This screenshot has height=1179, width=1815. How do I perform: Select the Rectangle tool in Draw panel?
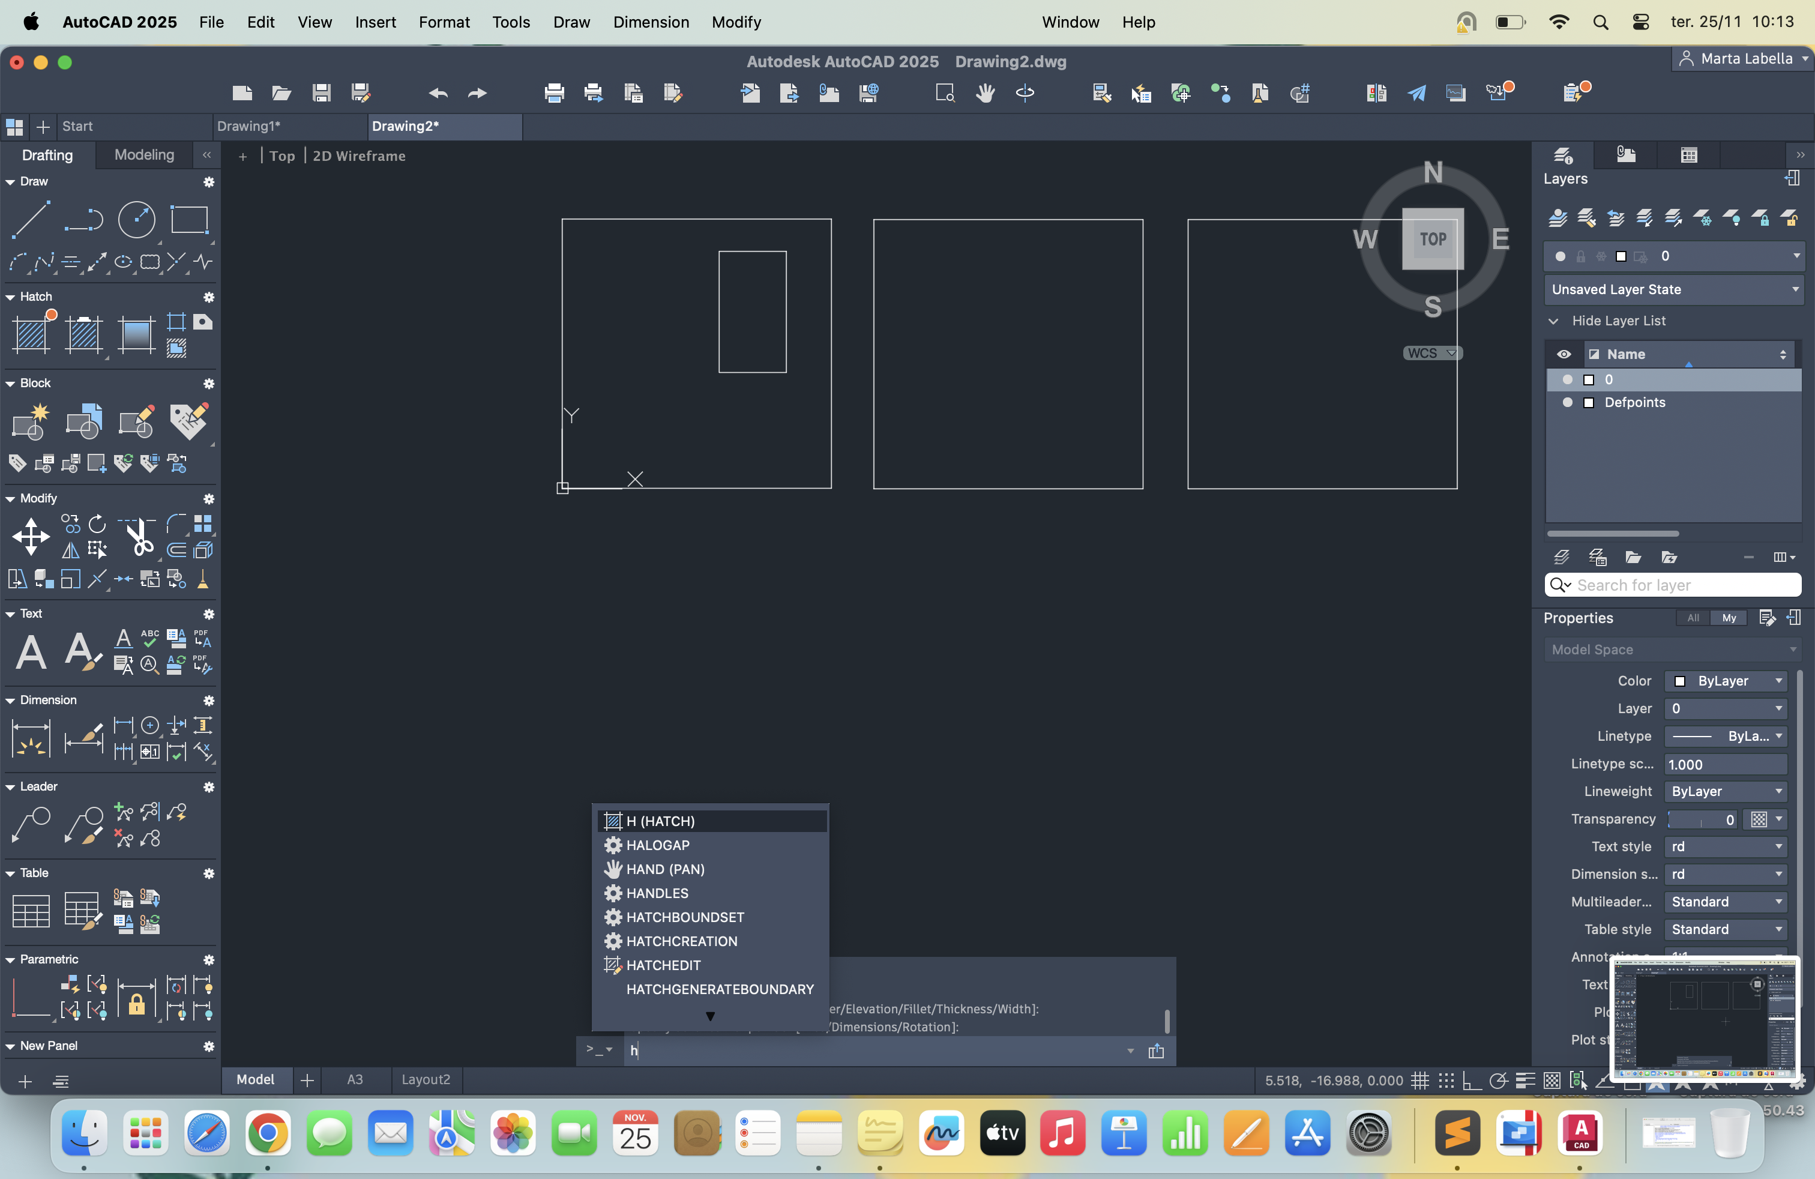tap(189, 220)
